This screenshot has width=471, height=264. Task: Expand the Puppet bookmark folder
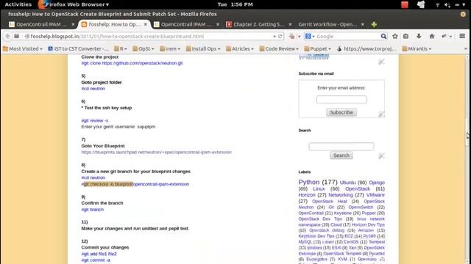point(317,48)
